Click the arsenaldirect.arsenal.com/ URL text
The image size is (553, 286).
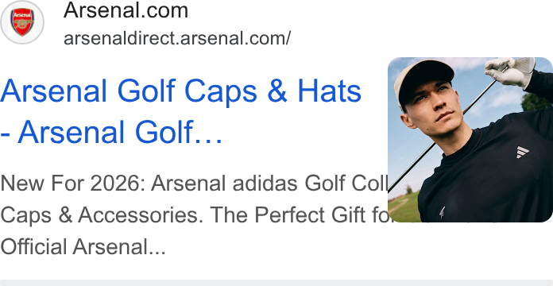click(x=177, y=38)
